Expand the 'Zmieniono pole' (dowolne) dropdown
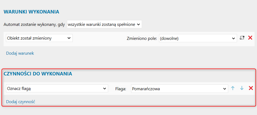The height and width of the screenshot is (115, 257). [x=198, y=38]
